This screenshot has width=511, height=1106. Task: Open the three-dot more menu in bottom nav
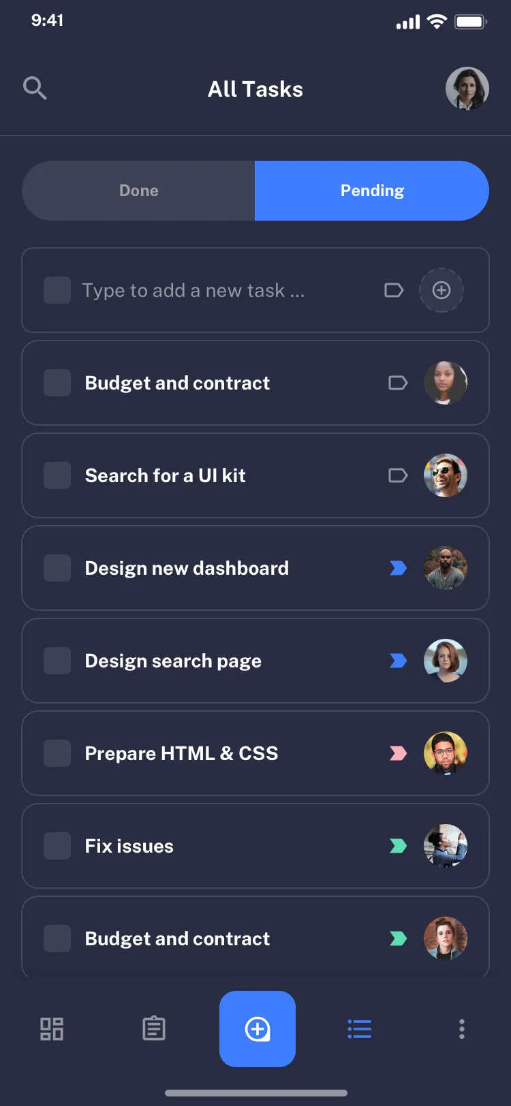462,1029
